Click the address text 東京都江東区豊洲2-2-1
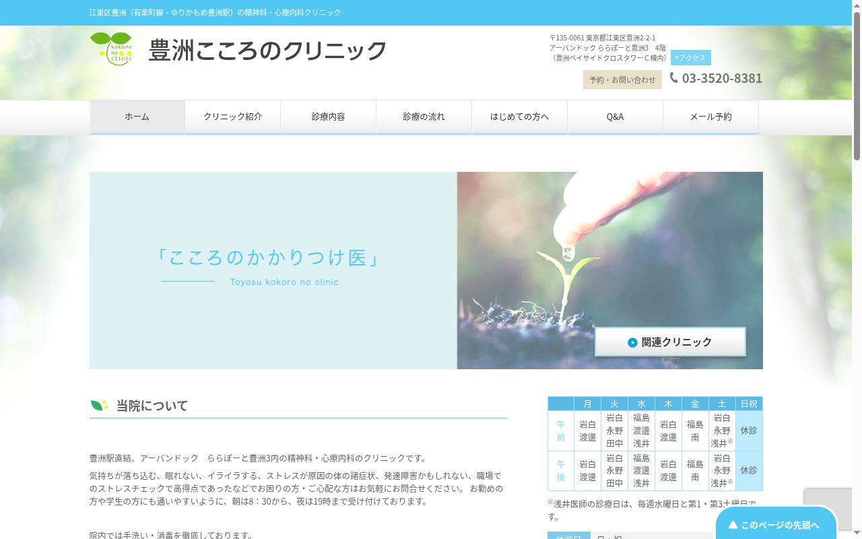The width and height of the screenshot is (862, 539). pos(620,38)
